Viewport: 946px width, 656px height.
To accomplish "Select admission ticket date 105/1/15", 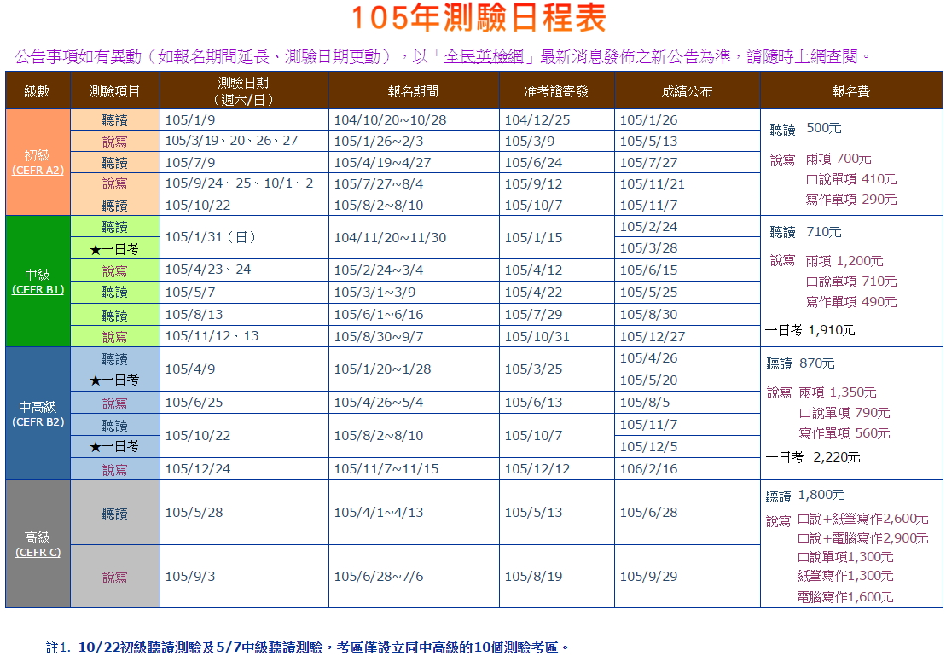I will coord(533,238).
